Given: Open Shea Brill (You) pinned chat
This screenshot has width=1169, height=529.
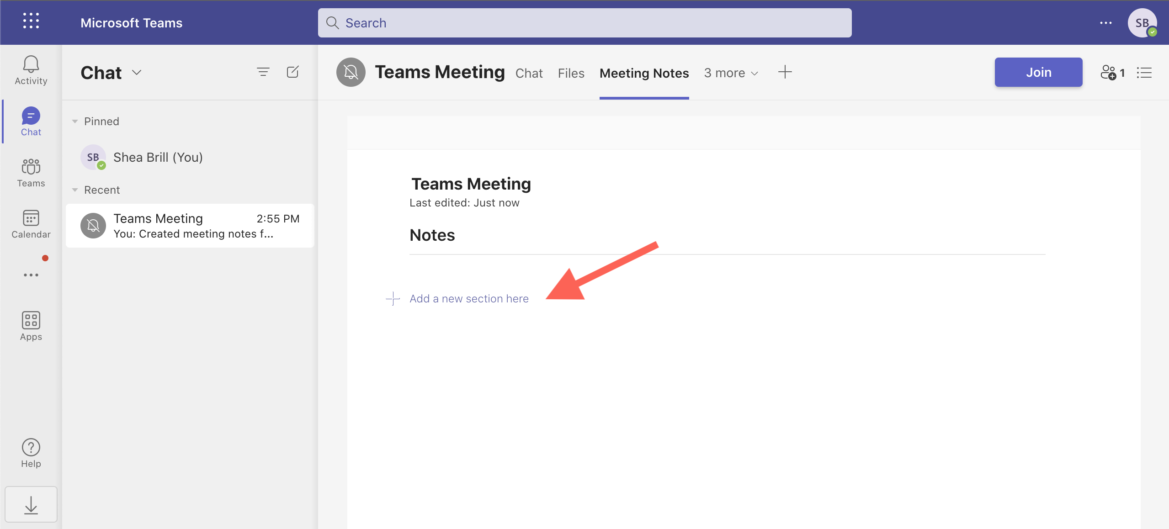Looking at the screenshot, I should click(x=190, y=157).
